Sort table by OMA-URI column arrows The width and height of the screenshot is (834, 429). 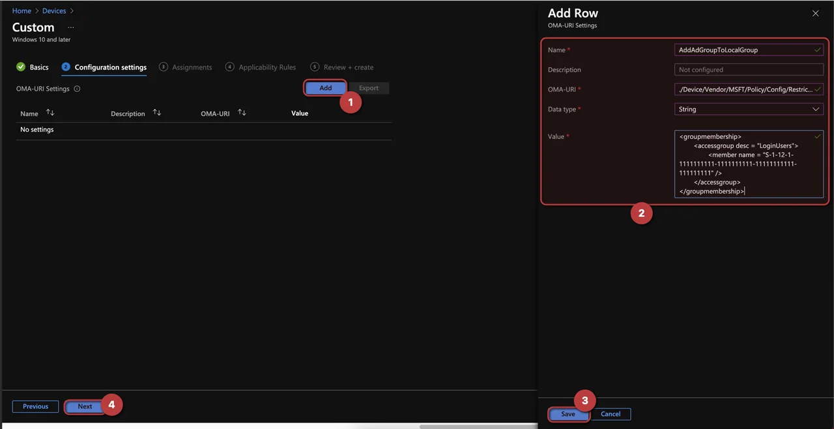[x=242, y=113]
